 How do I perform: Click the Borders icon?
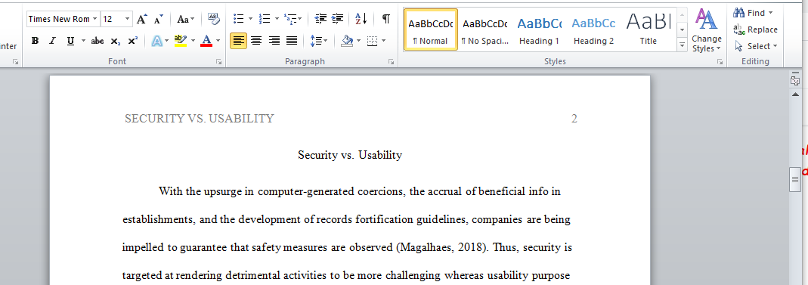coord(373,41)
